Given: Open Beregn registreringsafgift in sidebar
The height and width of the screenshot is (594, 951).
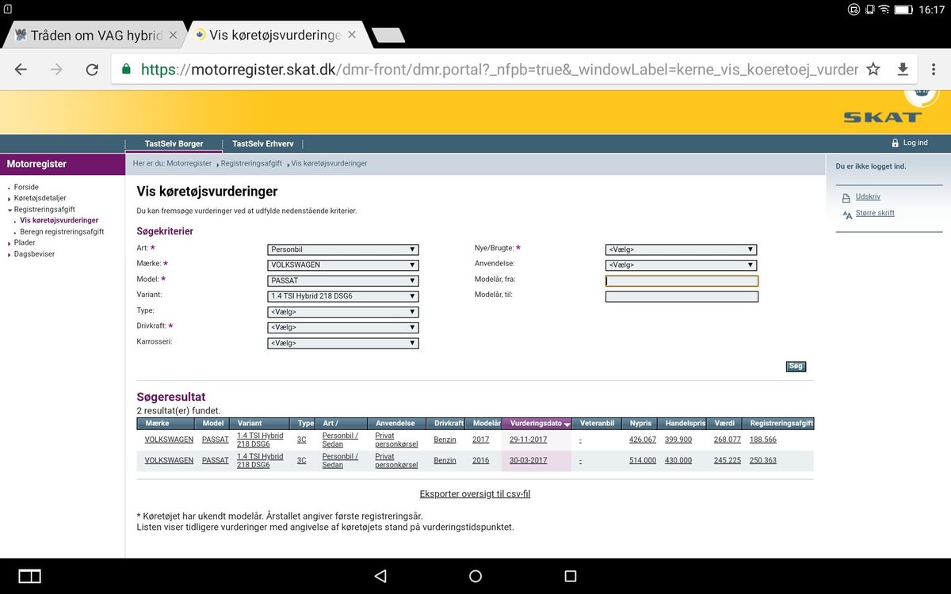Looking at the screenshot, I should [62, 231].
